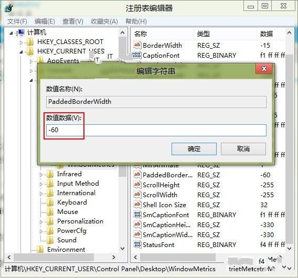Confirm with the 确定 button

194,149
